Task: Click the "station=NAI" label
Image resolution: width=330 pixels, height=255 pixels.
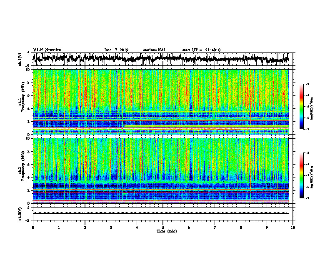Action: pos(154,50)
